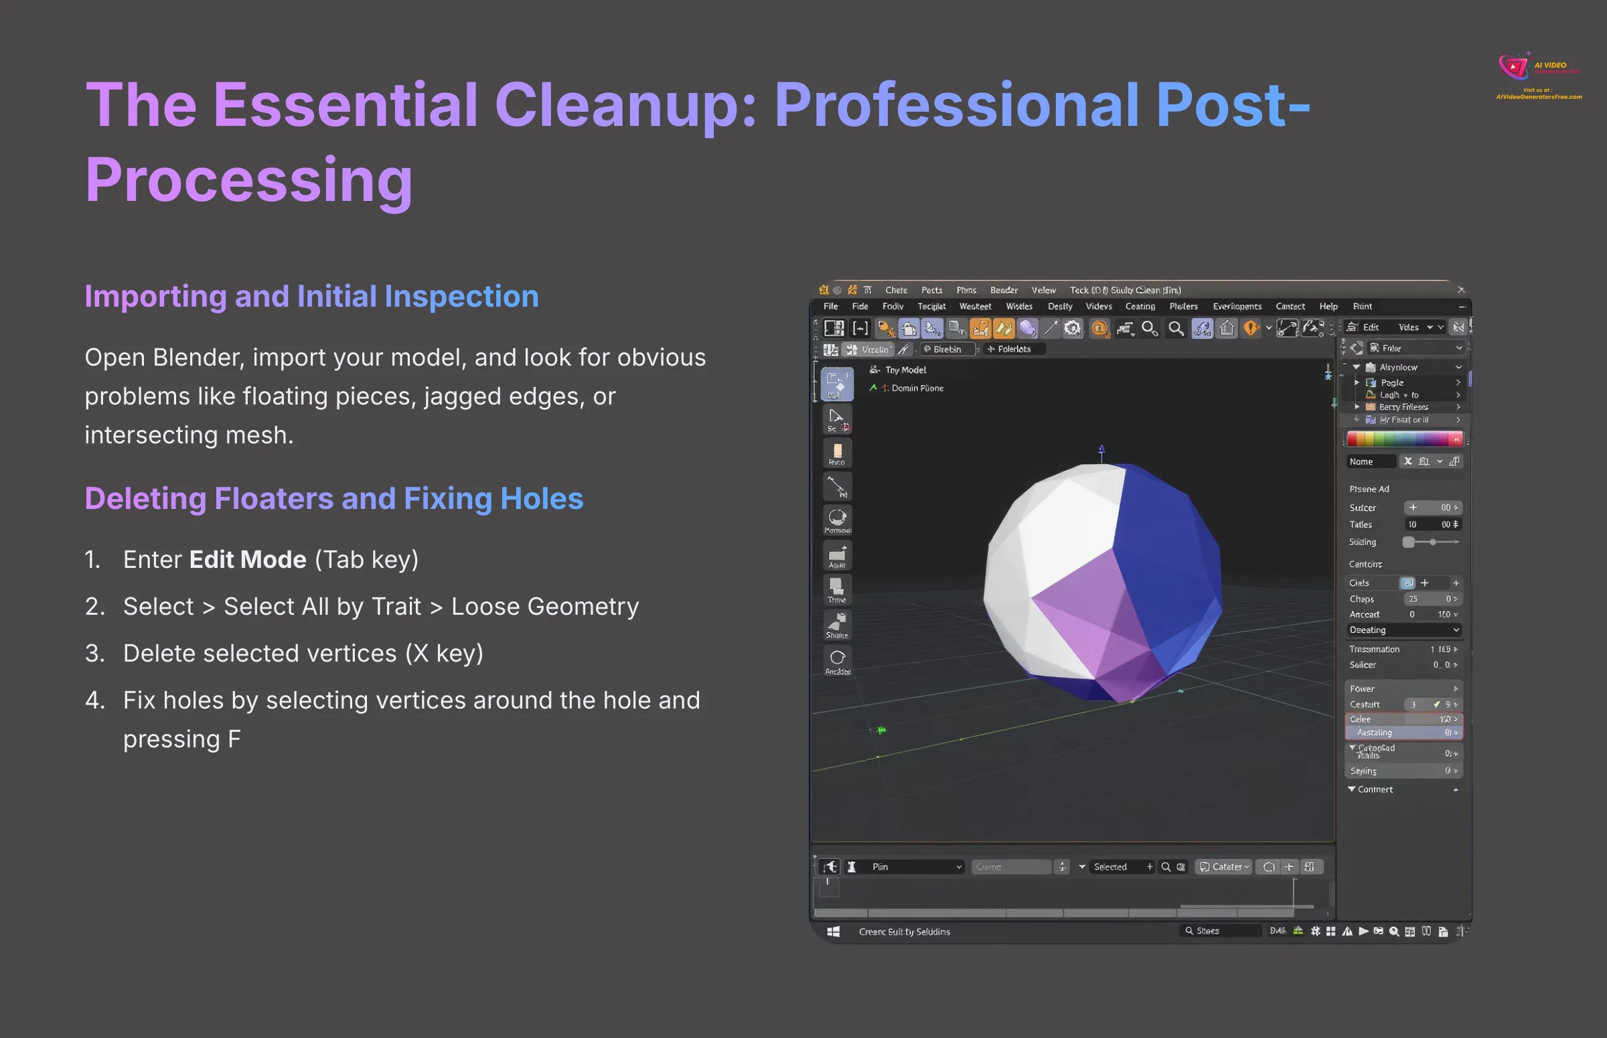
Task: Click the play triangle icon in taskbar tray
Action: click(x=1363, y=931)
